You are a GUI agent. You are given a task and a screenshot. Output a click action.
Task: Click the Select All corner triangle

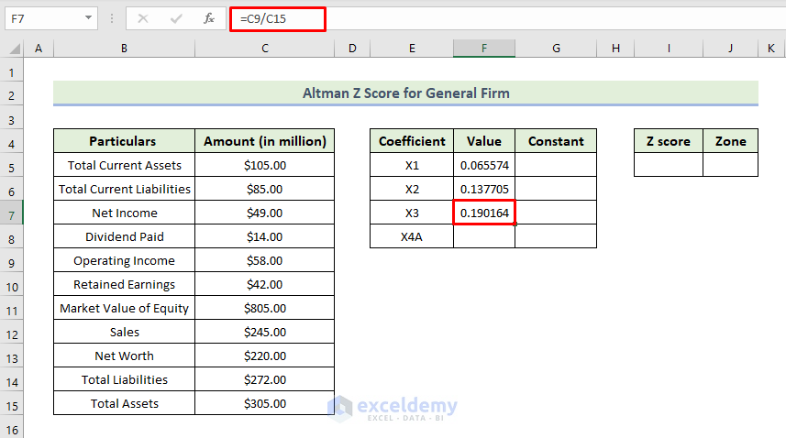[x=15, y=49]
